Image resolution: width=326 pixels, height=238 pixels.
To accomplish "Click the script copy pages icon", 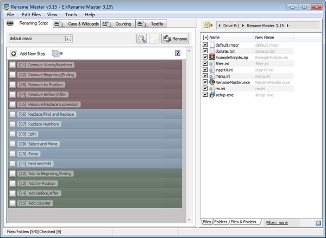I will point(55,53).
